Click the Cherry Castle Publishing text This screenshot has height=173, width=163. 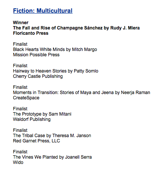[x=38, y=76]
